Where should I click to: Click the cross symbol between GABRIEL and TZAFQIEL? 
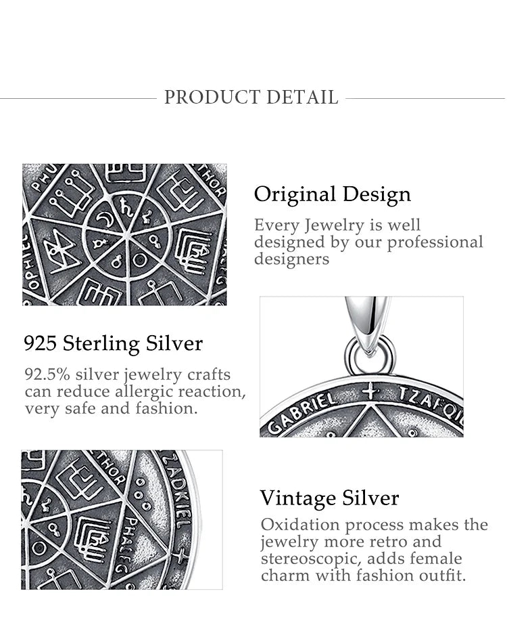(368, 391)
